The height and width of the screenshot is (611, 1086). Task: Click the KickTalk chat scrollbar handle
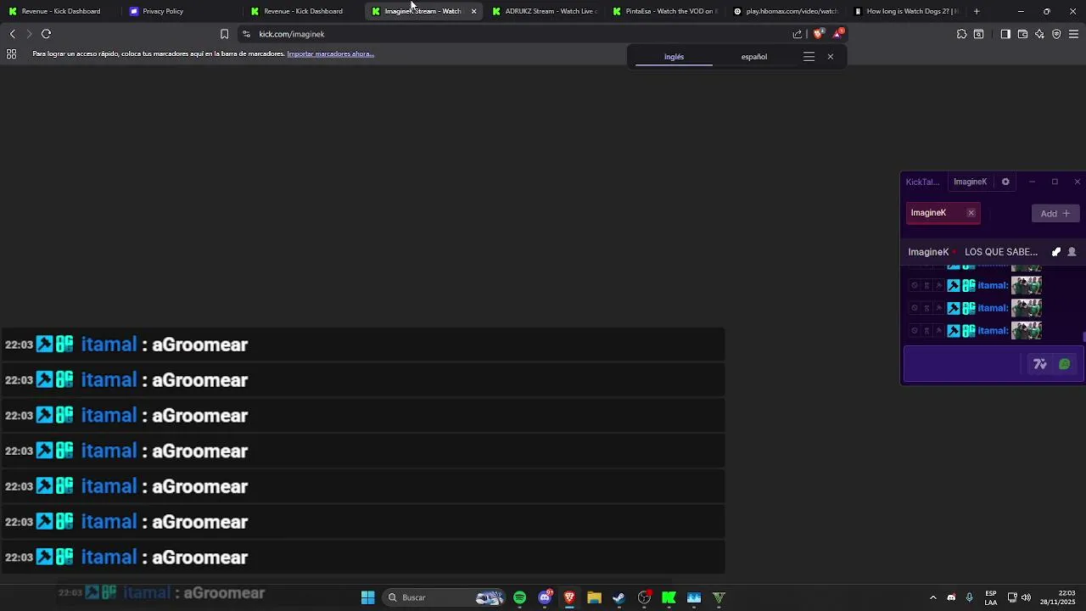tap(1084, 337)
